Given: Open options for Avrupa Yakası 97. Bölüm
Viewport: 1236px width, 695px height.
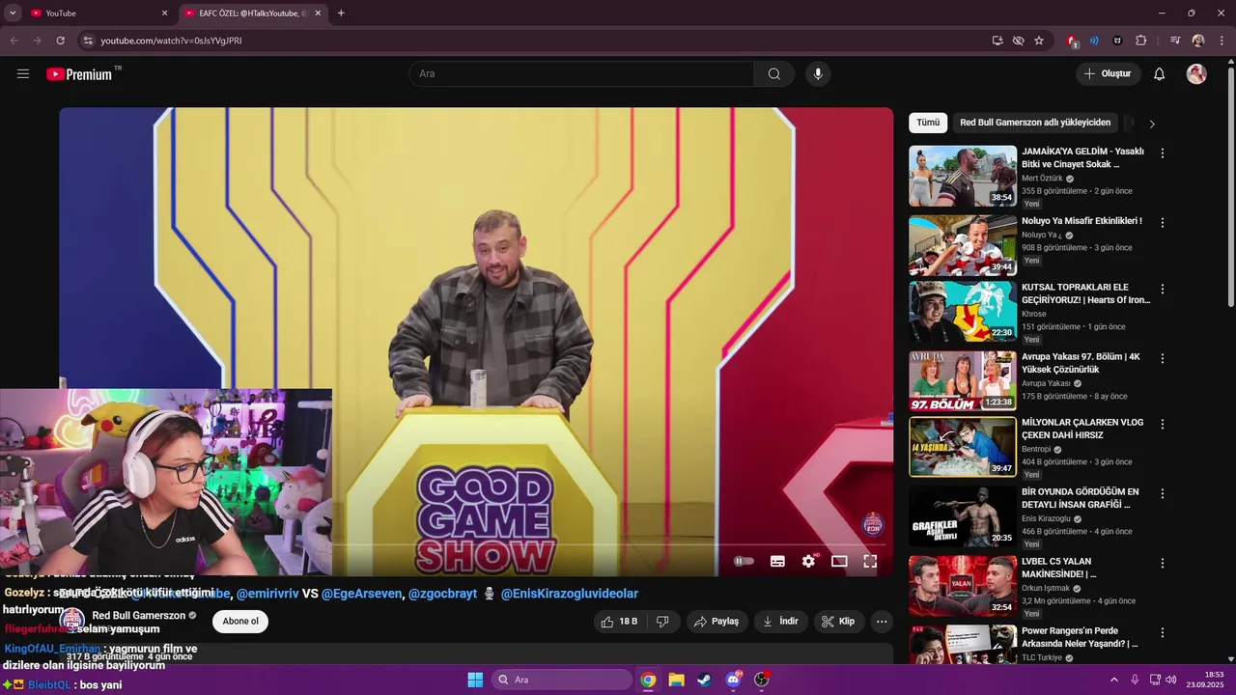Looking at the screenshot, I should pos(1163,358).
